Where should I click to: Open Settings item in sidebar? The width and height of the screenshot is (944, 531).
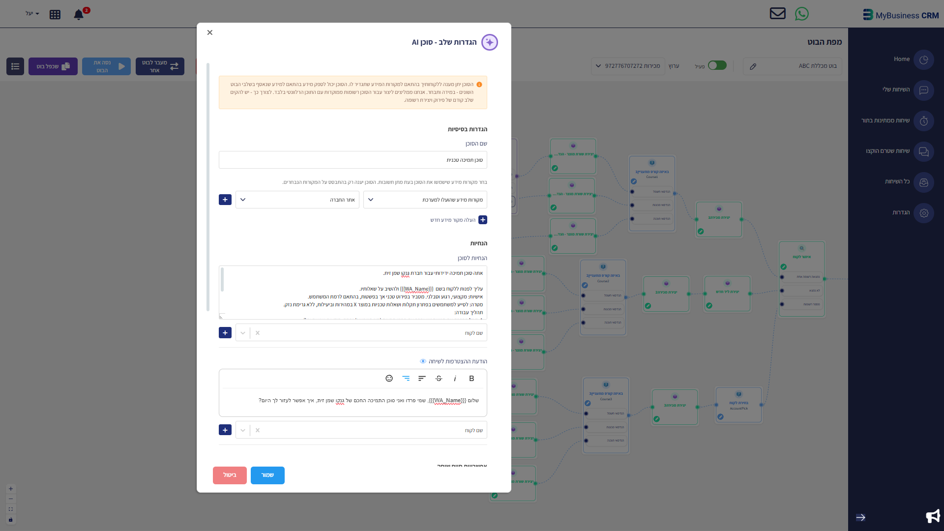click(x=923, y=213)
